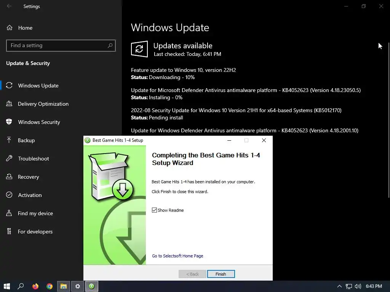
Task: Click the search magnifier in Find a setting
Action: click(x=110, y=46)
